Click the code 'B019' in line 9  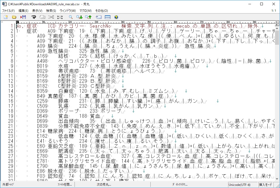(x=42, y=66)
